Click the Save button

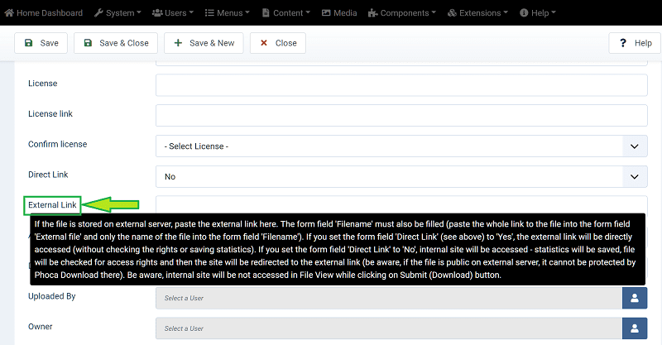click(41, 43)
